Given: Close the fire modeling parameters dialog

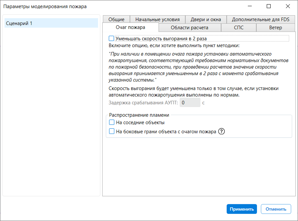Looking at the screenshot, I should 288,6.
